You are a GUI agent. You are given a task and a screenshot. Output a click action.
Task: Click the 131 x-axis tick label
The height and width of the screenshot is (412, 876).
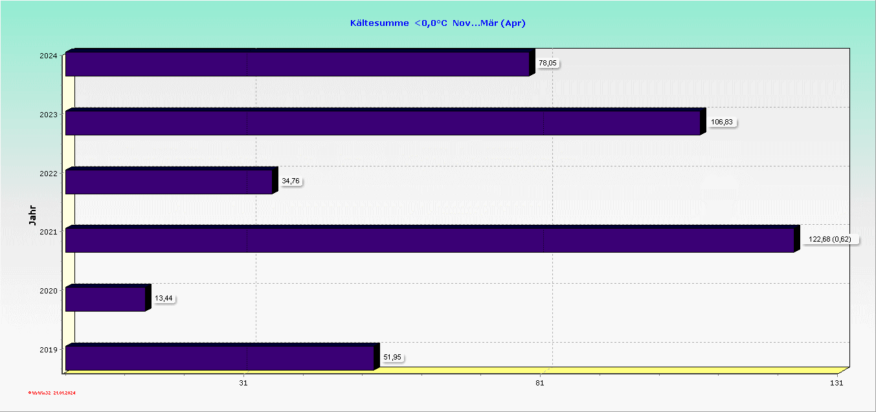(x=837, y=383)
